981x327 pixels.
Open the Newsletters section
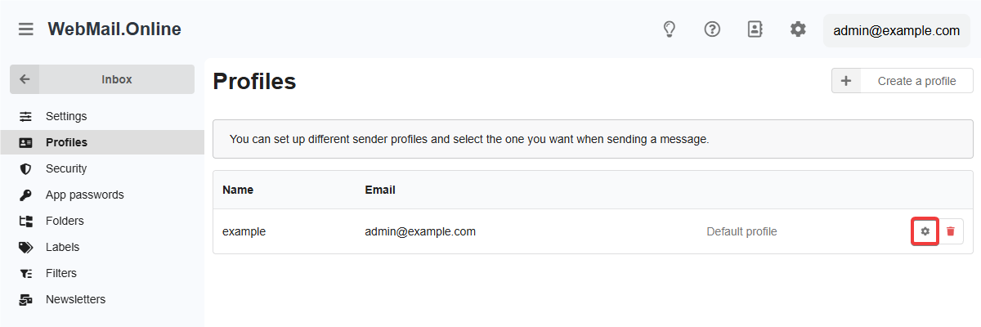pyautogui.click(x=75, y=299)
